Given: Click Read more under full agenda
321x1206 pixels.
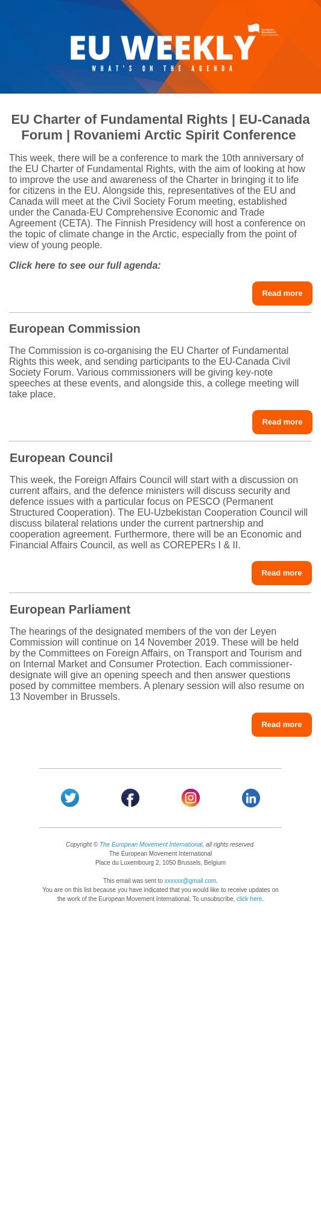Looking at the screenshot, I should pyautogui.click(x=282, y=293).
